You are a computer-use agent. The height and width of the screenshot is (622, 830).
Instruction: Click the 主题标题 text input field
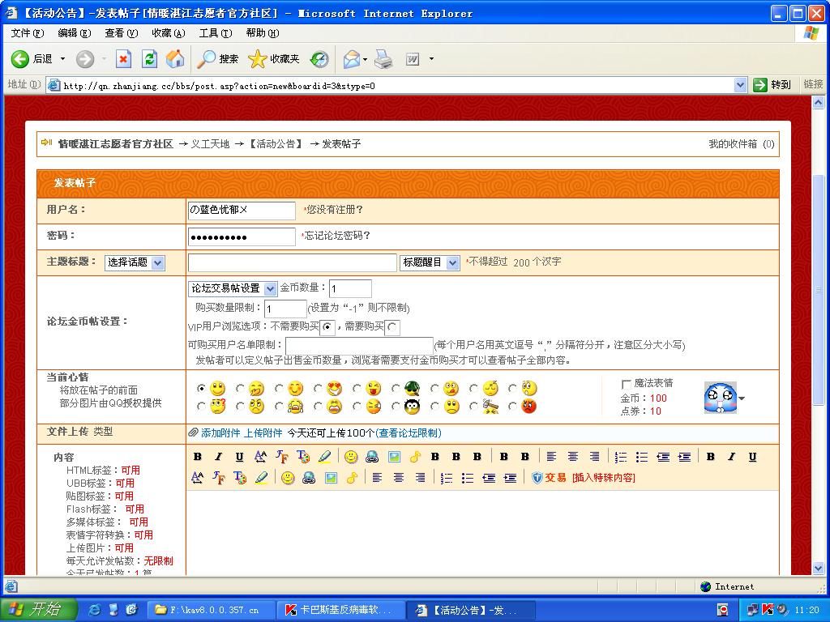tap(293, 262)
